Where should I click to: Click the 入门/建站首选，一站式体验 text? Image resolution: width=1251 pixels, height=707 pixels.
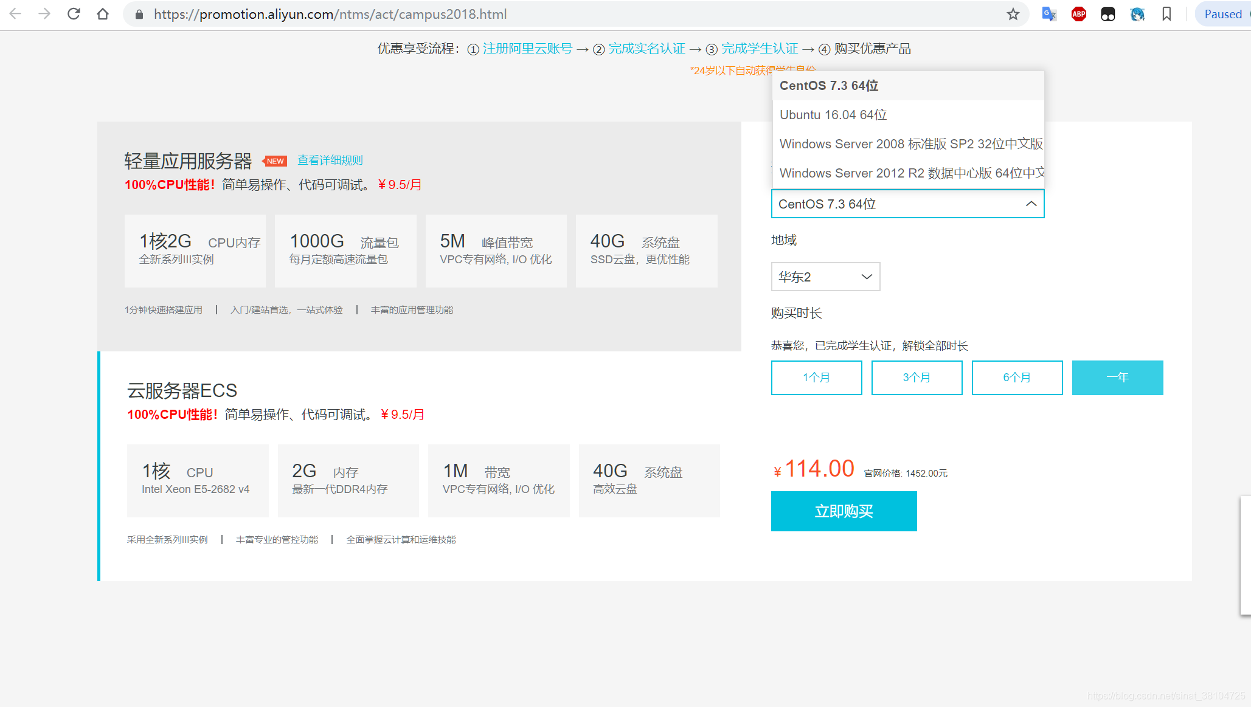click(286, 310)
